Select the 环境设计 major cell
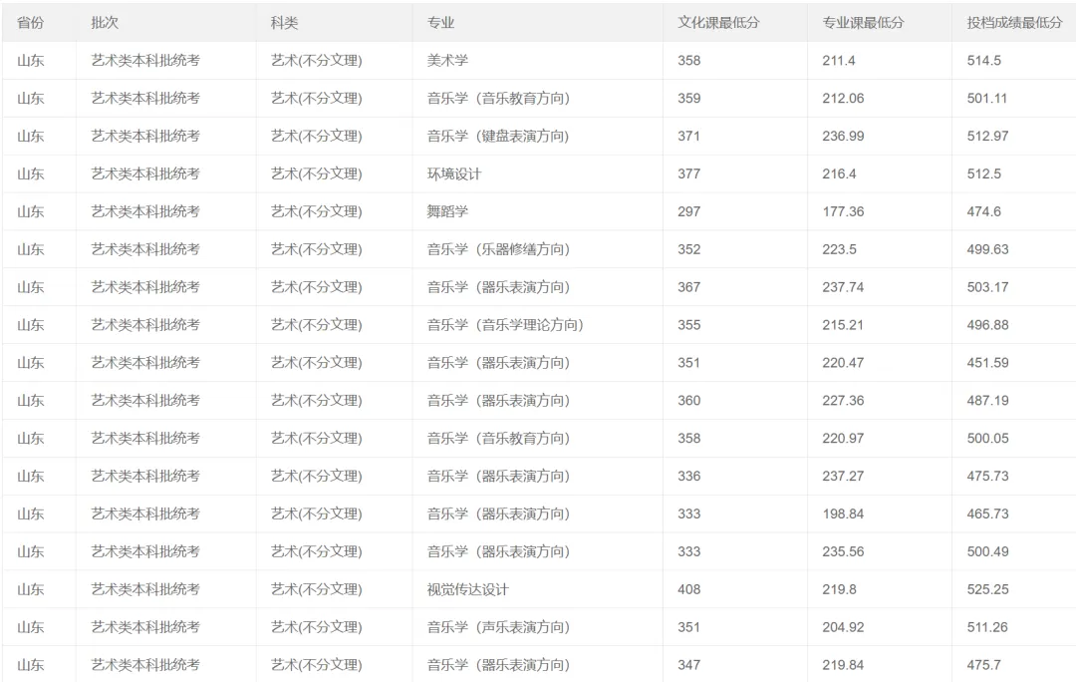1076x682 pixels. (454, 173)
